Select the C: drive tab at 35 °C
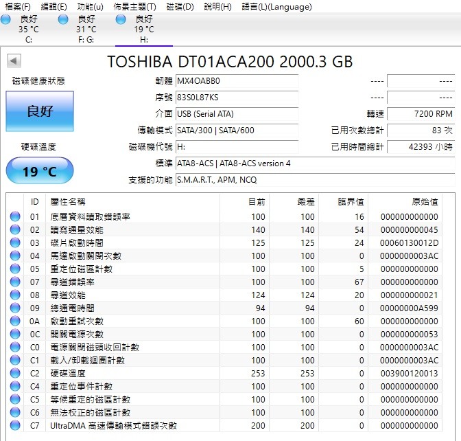 [x=29, y=29]
